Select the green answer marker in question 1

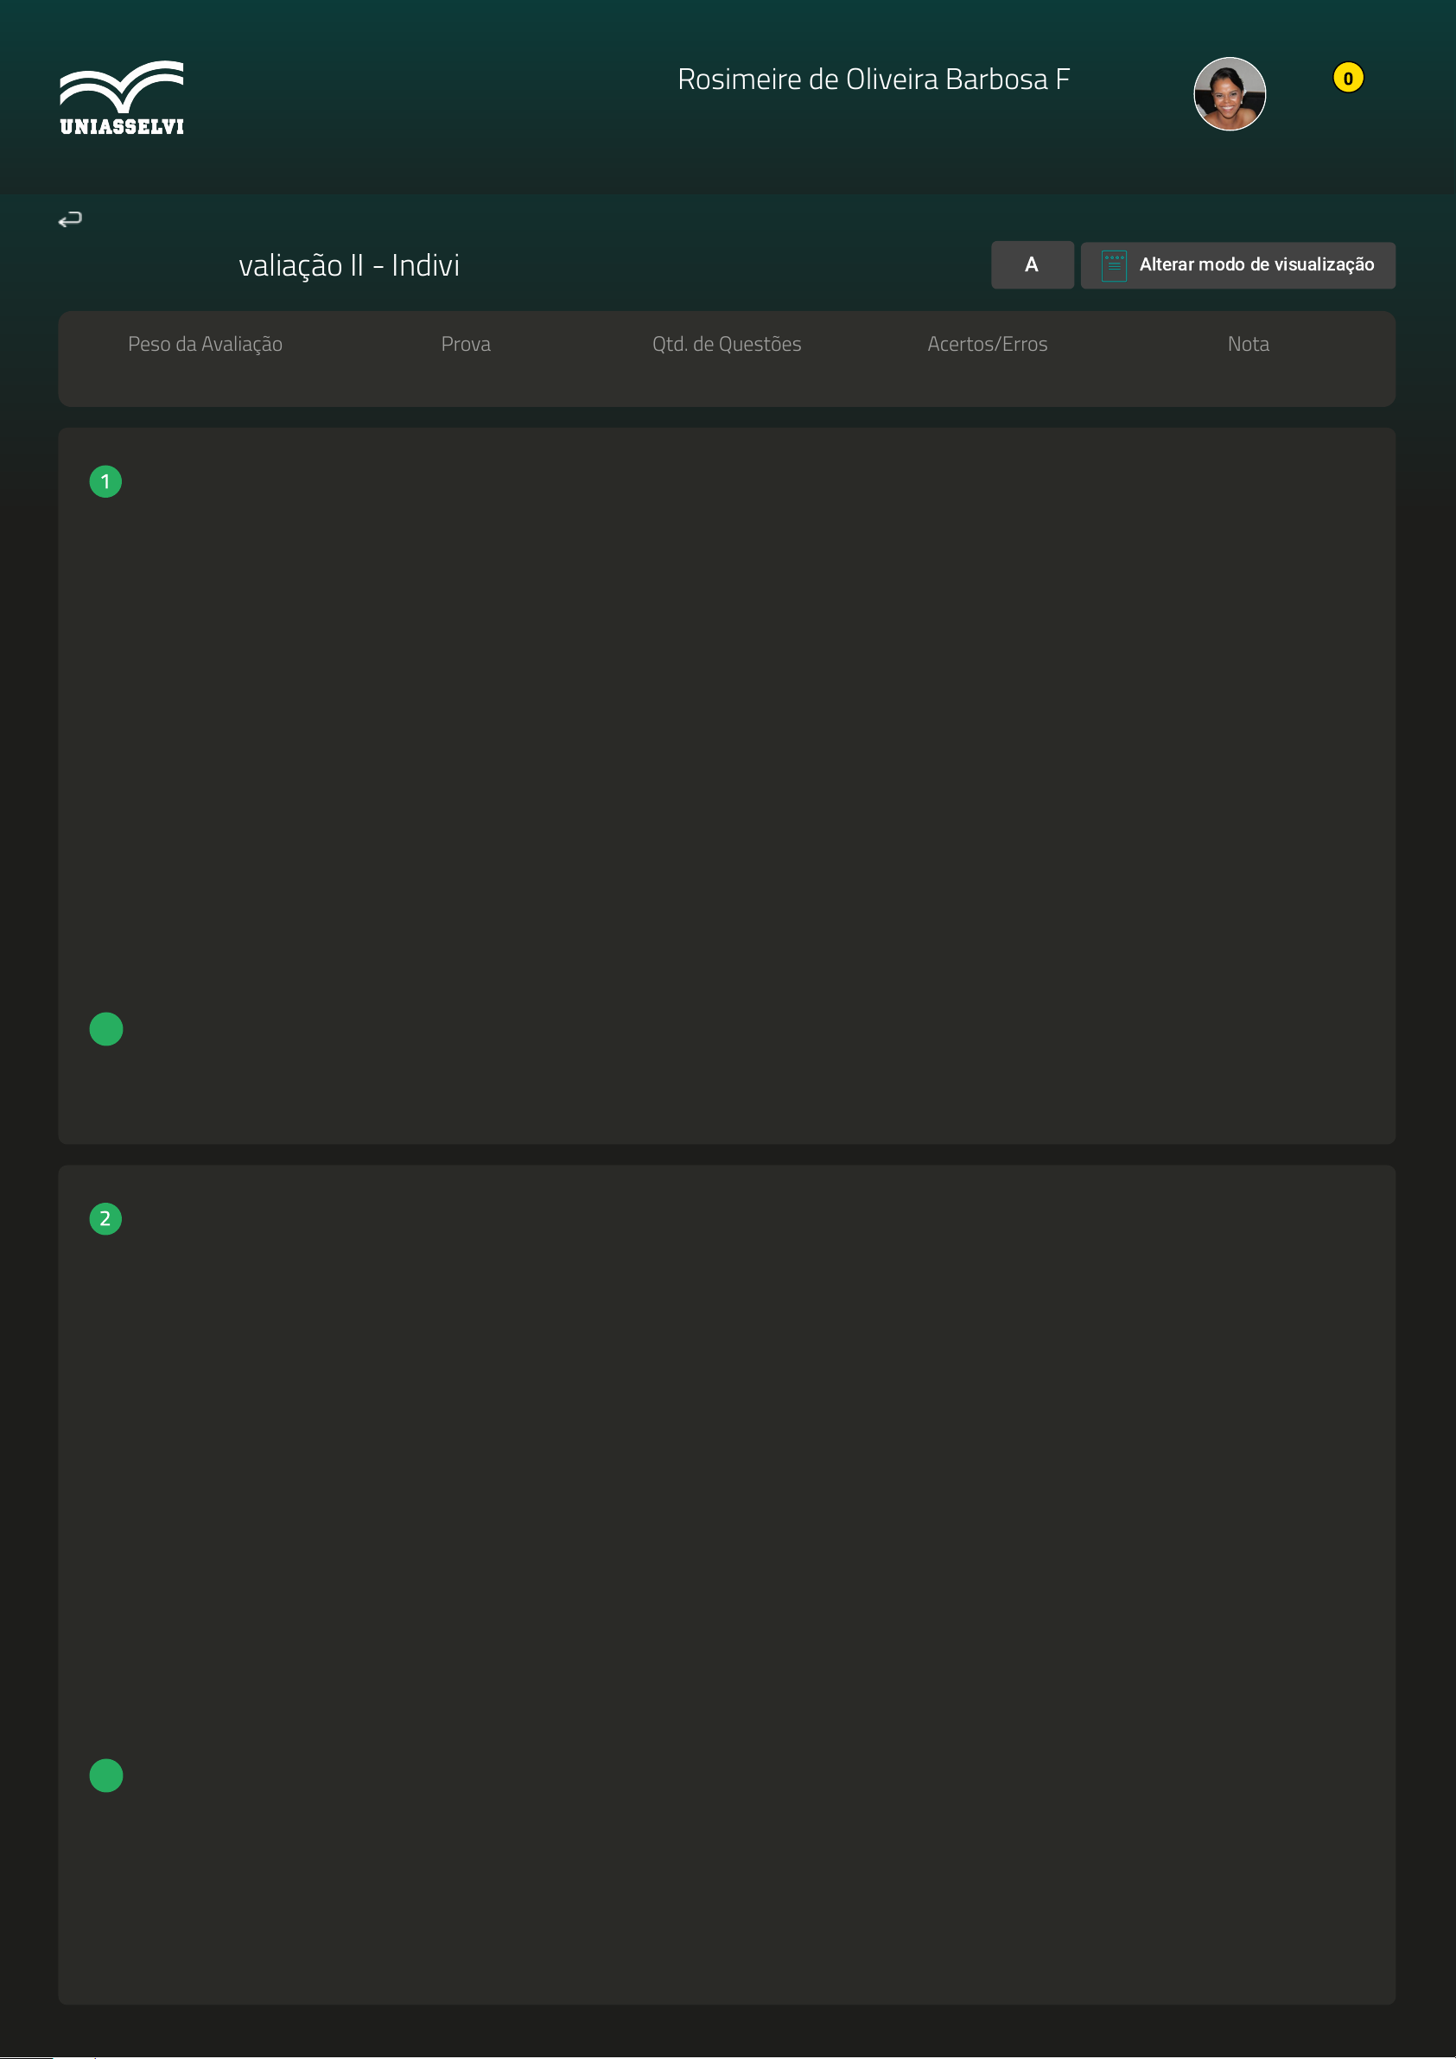click(106, 1028)
